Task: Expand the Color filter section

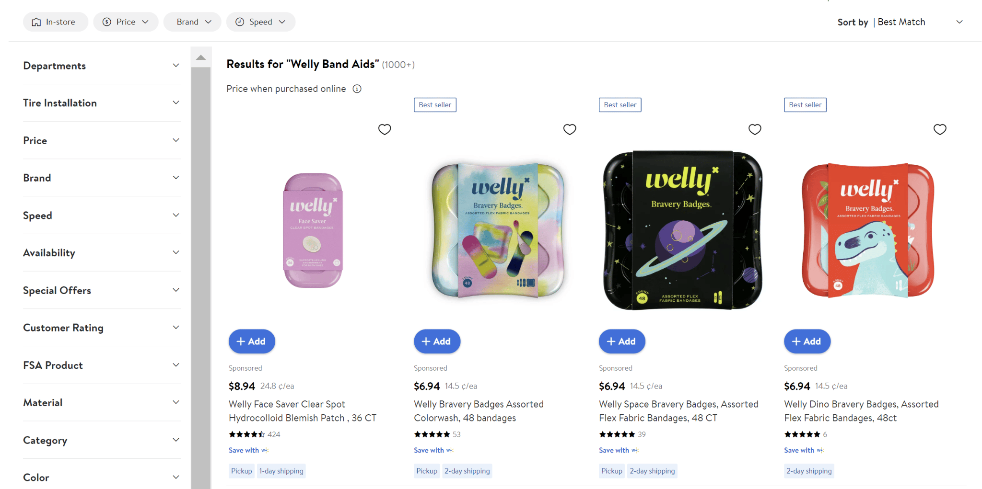Action: pos(102,478)
